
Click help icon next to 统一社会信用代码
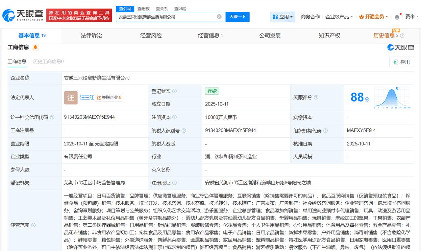[x=52, y=117]
